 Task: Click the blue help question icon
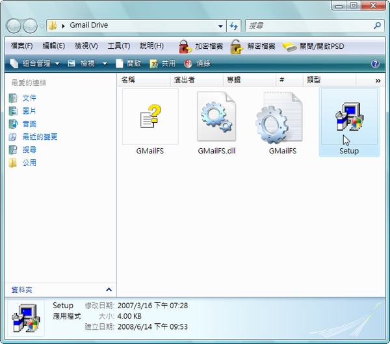375,64
